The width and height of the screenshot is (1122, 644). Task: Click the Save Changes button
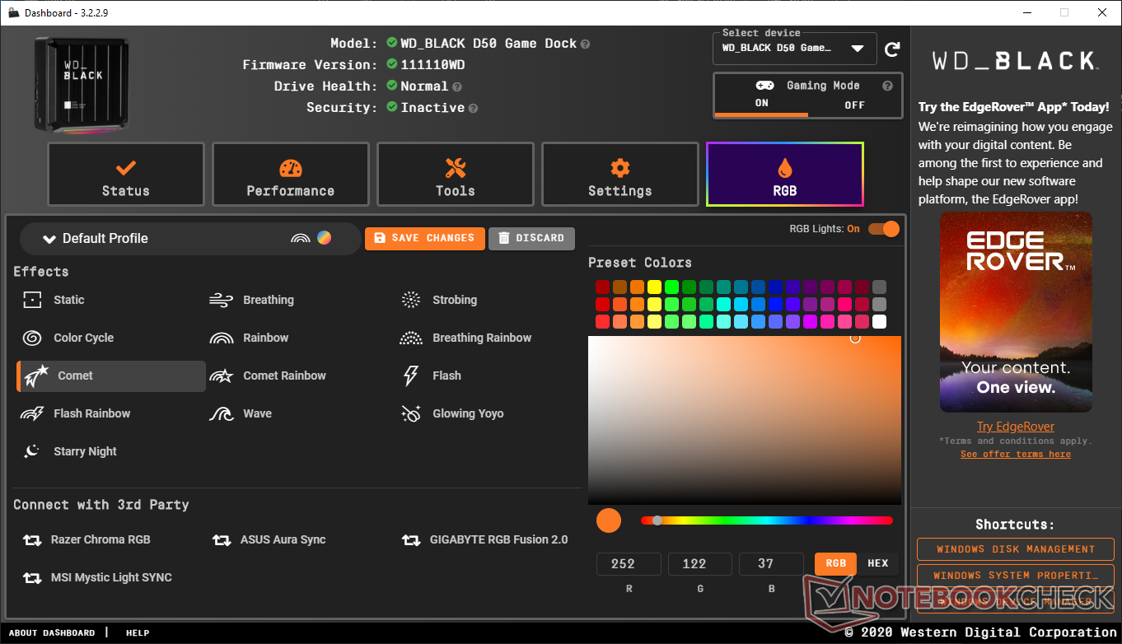pos(425,238)
